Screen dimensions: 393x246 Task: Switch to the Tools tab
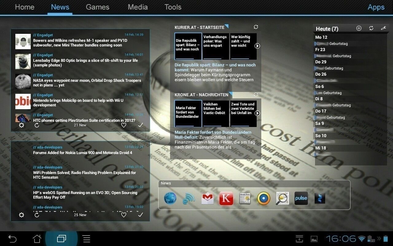173,7
